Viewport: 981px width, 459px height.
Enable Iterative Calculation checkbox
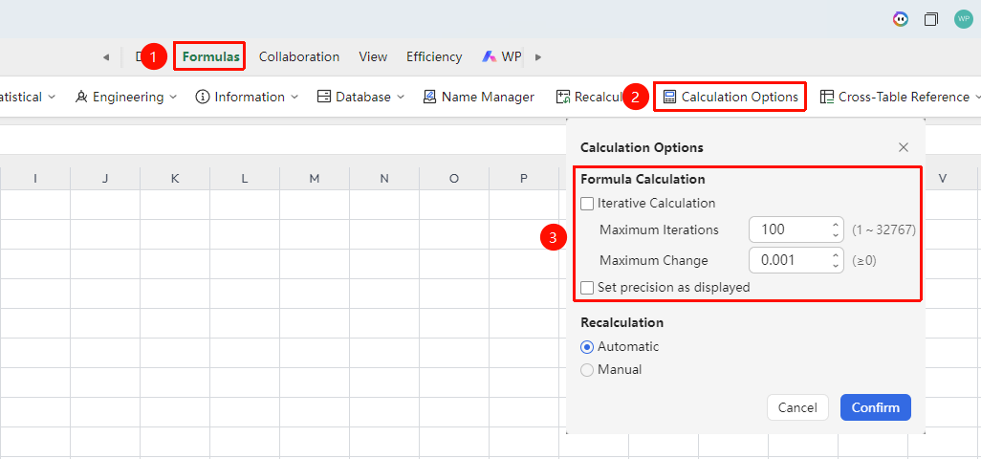(587, 204)
